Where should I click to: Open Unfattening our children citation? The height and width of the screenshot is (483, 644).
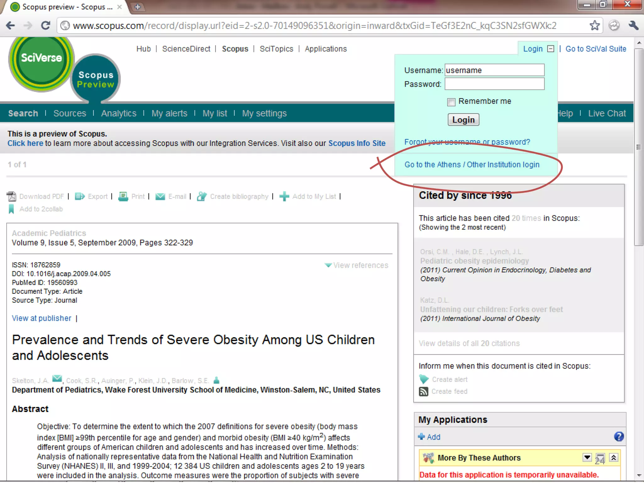491,309
